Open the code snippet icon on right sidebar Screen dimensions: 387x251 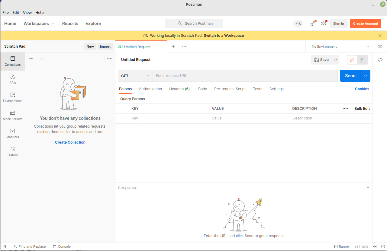[380, 60]
